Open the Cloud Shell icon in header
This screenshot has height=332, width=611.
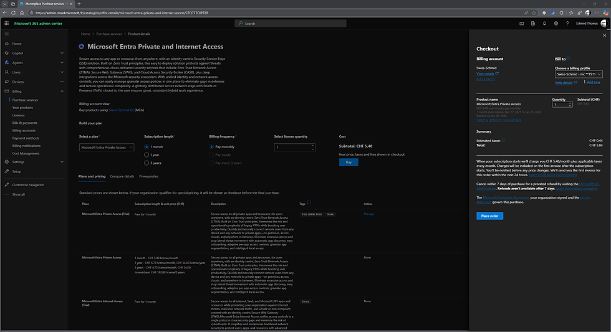coord(521,23)
